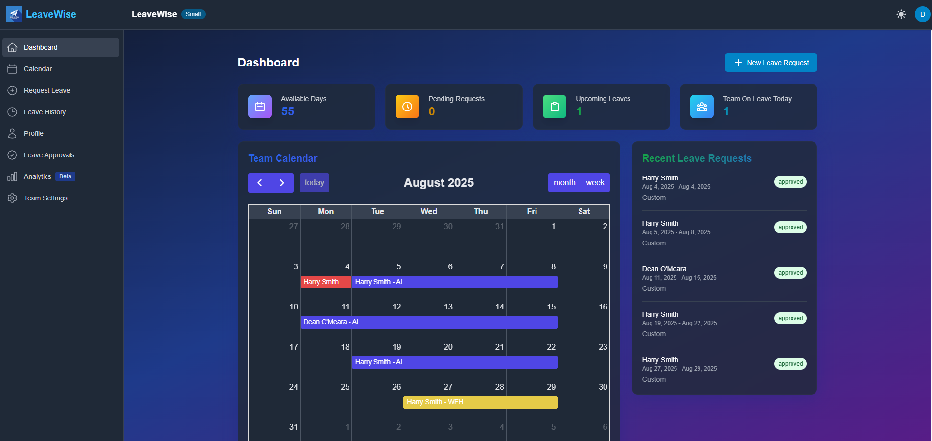The width and height of the screenshot is (932, 441).
Task: Select August 1 day cell
Action: [532, 239]
